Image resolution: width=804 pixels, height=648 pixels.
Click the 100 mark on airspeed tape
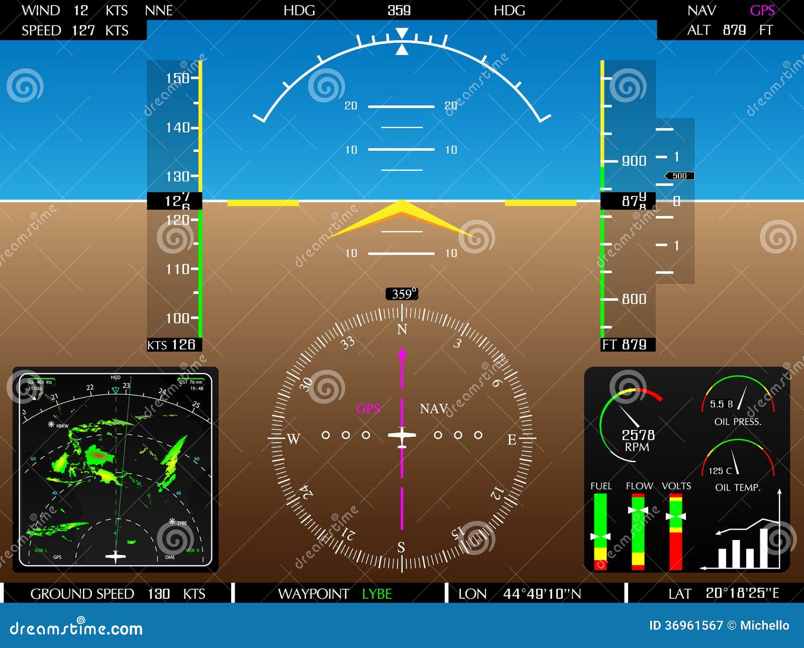pyautogui.click(x=177, y=318)
